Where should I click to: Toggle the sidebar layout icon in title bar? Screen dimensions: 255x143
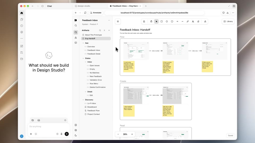[42, 6]
